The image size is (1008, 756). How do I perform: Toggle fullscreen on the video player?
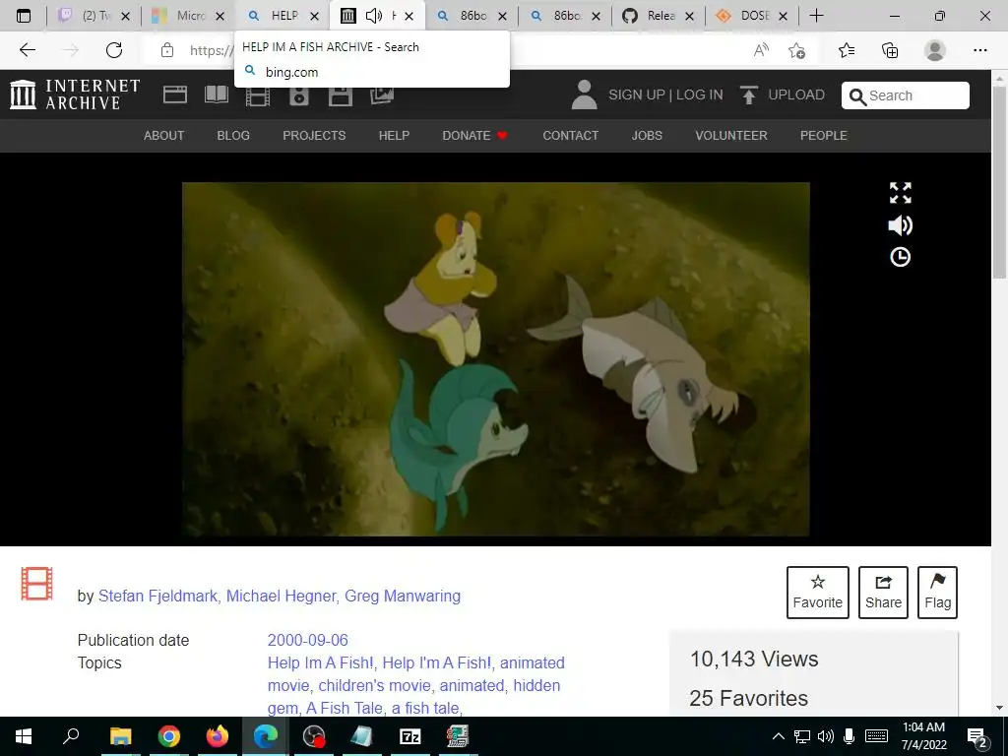pos(900,192)
